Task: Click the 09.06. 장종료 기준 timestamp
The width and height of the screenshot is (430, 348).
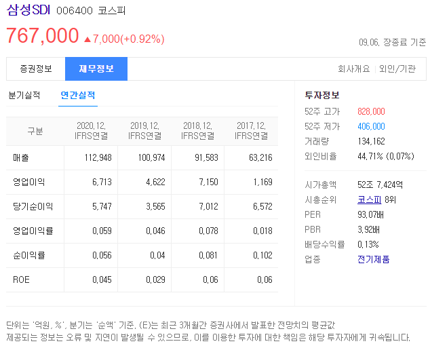Action: pyautogui.click(x=393, y=42)
